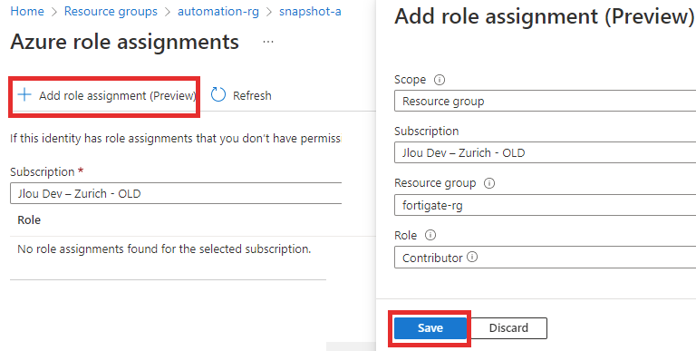Select the 'No role assignments found' message
This screenshot has height=351, width=696.
164,249
